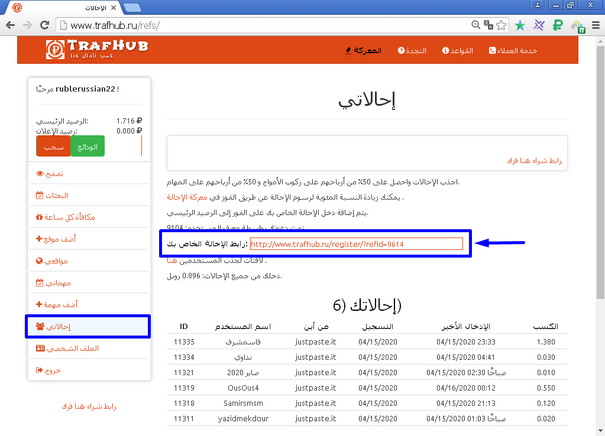Open مهماتي in the sidebar
The image size is (605, 436).
(89, 282)
